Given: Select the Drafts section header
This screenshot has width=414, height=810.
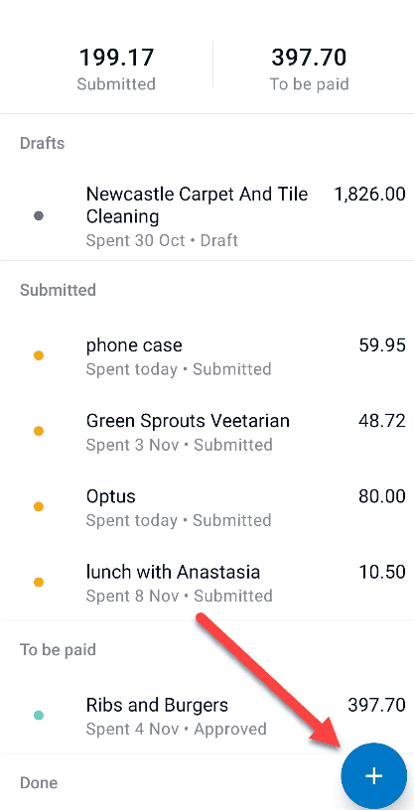Looking at the screenshot, I should [43, 143].
